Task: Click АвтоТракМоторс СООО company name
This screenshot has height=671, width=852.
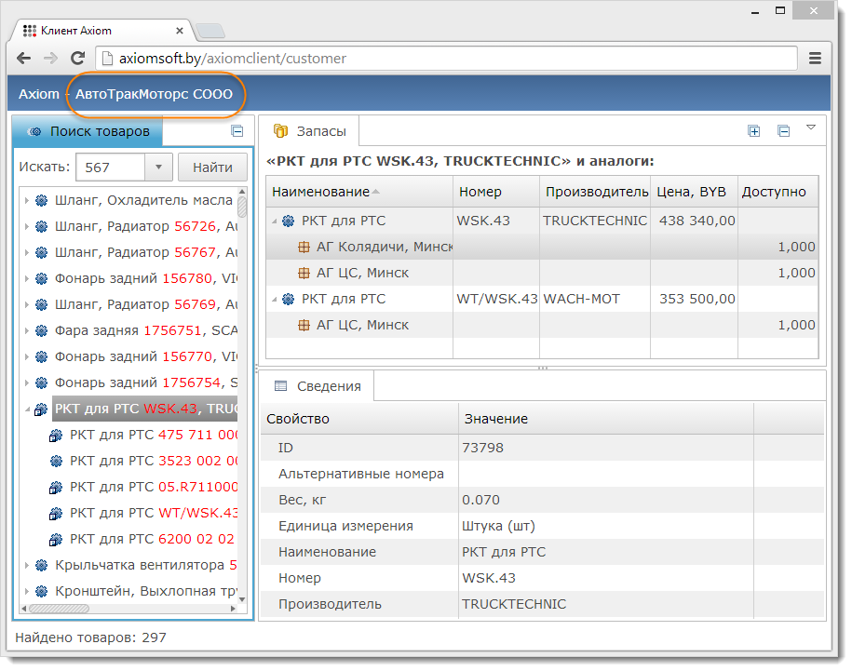Action: click(x=154, y=94)
